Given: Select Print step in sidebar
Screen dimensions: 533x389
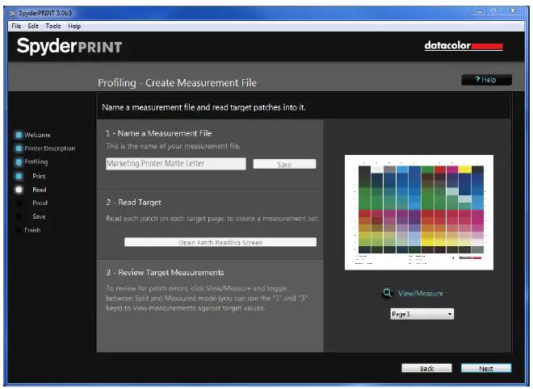Looking at the screenshot, I should (x=39, y=176).
